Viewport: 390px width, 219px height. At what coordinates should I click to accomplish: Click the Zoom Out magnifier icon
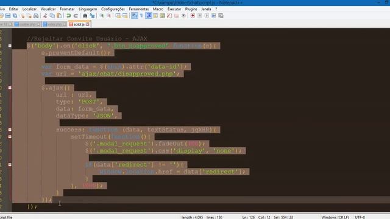108,16
